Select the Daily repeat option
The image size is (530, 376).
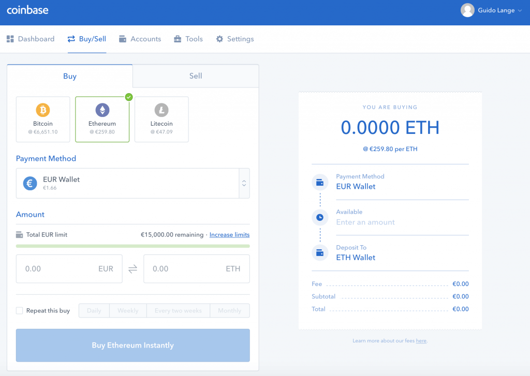tap(94, 311)
